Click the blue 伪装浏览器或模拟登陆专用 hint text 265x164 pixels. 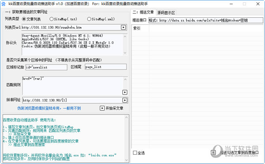point(49,108)
